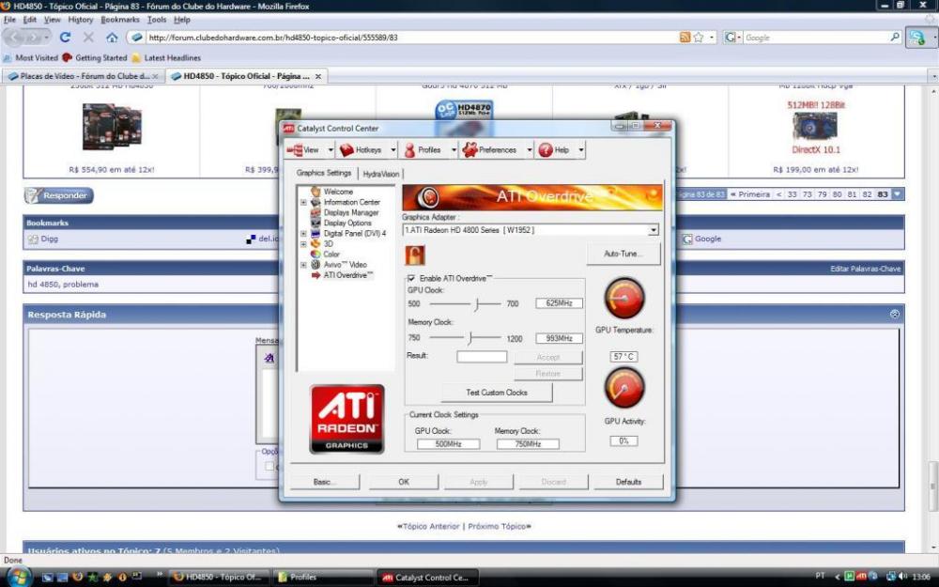This screenshot has width=939, height=587.
Task: Switch to the HydraVision tab
Action: [380, 174]
